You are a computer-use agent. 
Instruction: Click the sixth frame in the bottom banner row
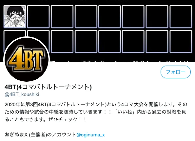pyautogui.click(x=133, y=41)
